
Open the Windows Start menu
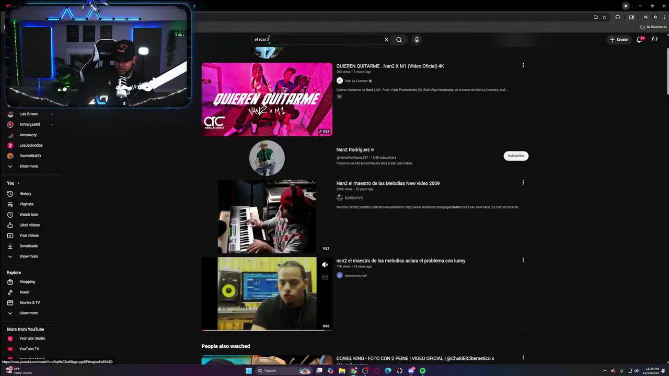(x=249, y=371)
